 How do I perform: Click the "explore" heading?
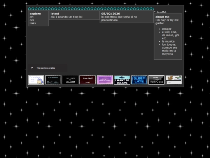(35, 14)
